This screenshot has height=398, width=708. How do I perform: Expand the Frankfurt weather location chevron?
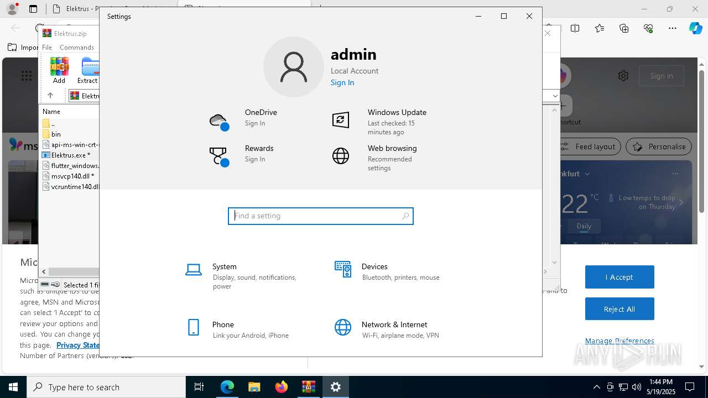pyautogui.click(x=587, y=174)
